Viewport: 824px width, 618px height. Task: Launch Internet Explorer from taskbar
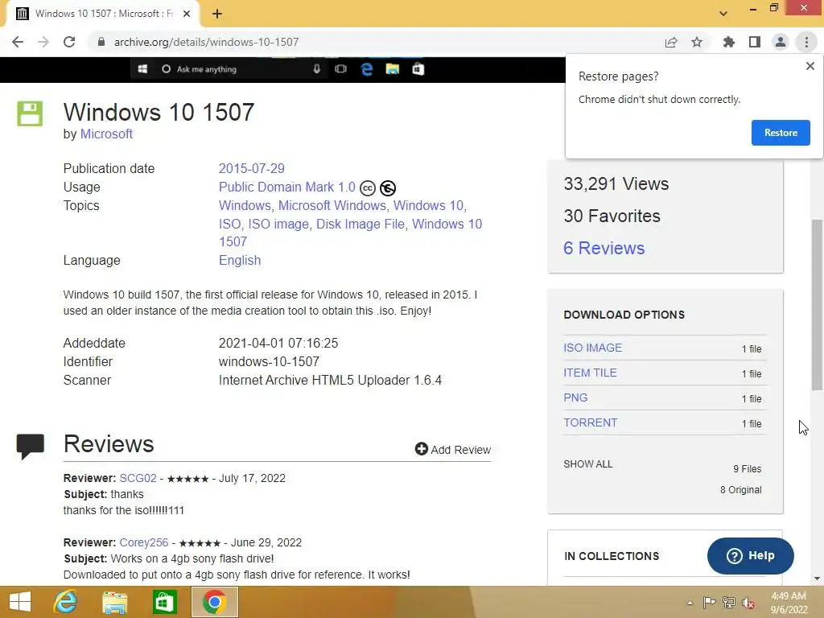tap(66, 602)
